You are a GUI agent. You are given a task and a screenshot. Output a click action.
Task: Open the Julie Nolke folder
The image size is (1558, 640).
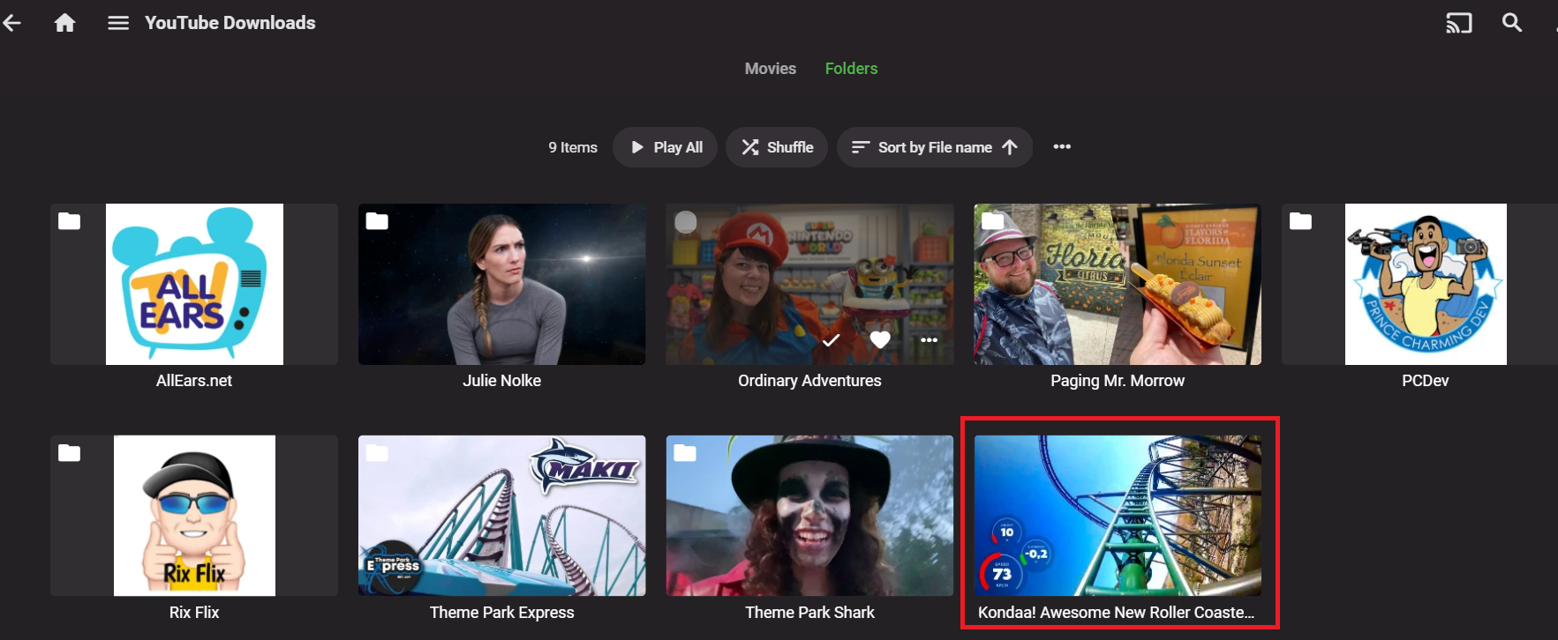pyautogui.click(x=501, y=284)
